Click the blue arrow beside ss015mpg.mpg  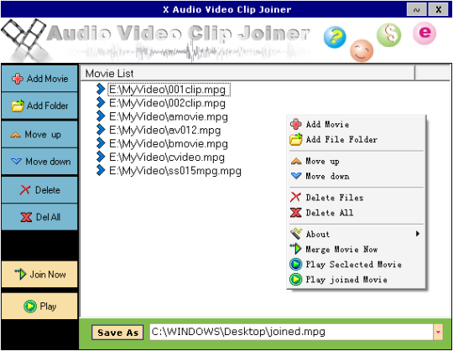pos(101,170)
